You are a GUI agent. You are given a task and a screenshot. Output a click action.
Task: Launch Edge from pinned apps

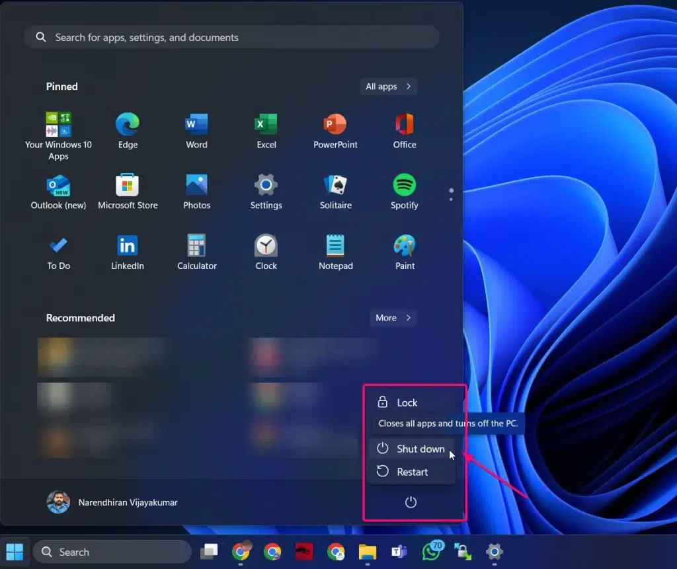(128, 130)
